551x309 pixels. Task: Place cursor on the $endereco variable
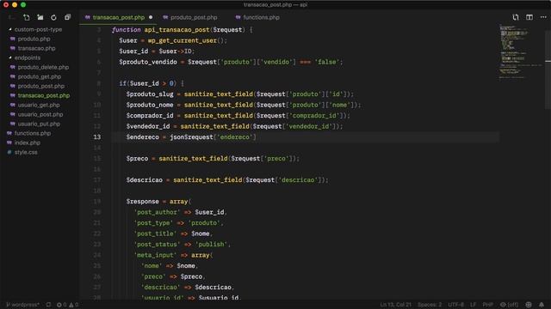click(x=142, y=137)
